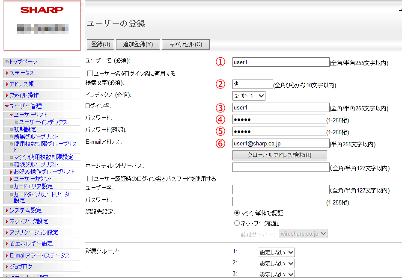Check ユーザー認証時のログイン名とパスワードを使用する option
The image size is (402, 278).
(90, 179)
